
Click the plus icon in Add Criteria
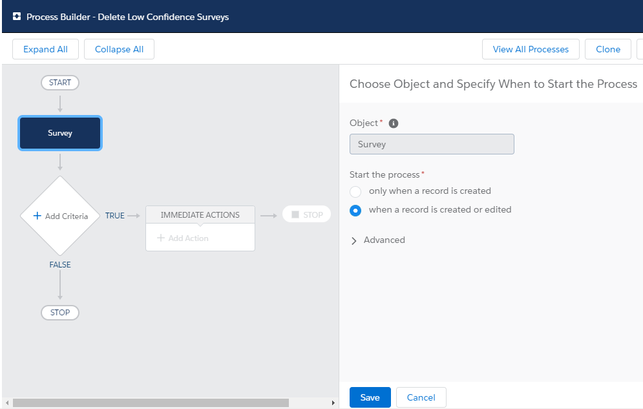37,216
